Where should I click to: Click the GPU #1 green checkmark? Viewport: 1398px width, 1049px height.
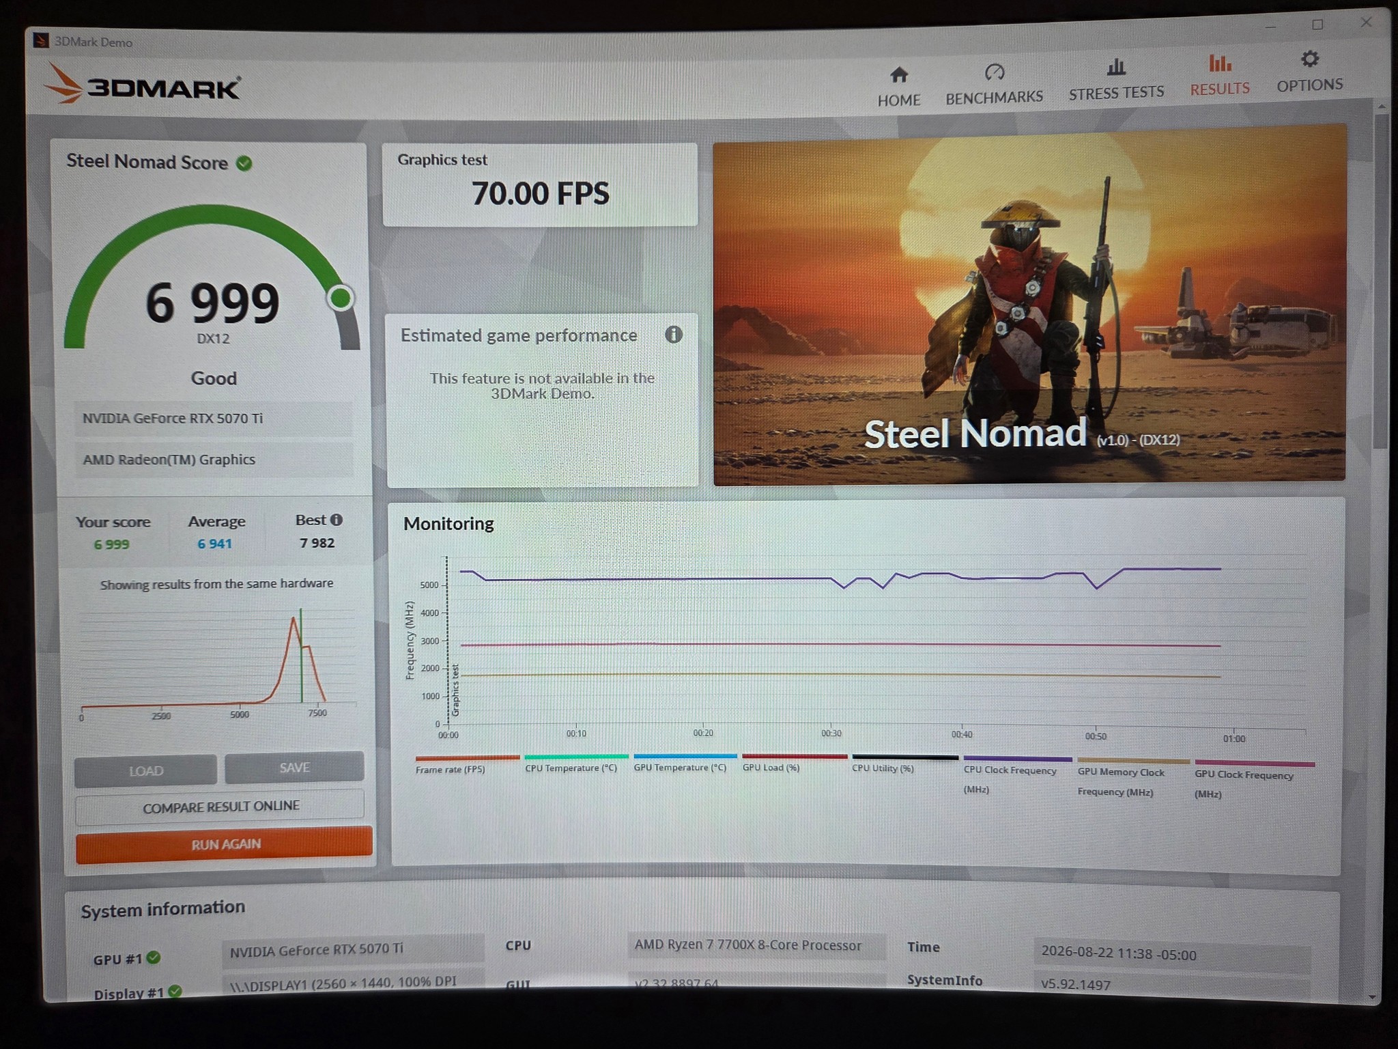[x=154, y=957]
